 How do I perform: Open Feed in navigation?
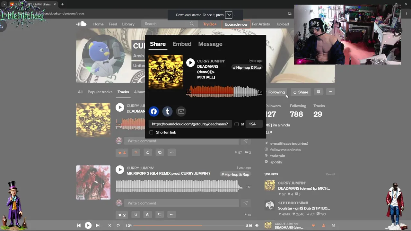click(113, 24)
